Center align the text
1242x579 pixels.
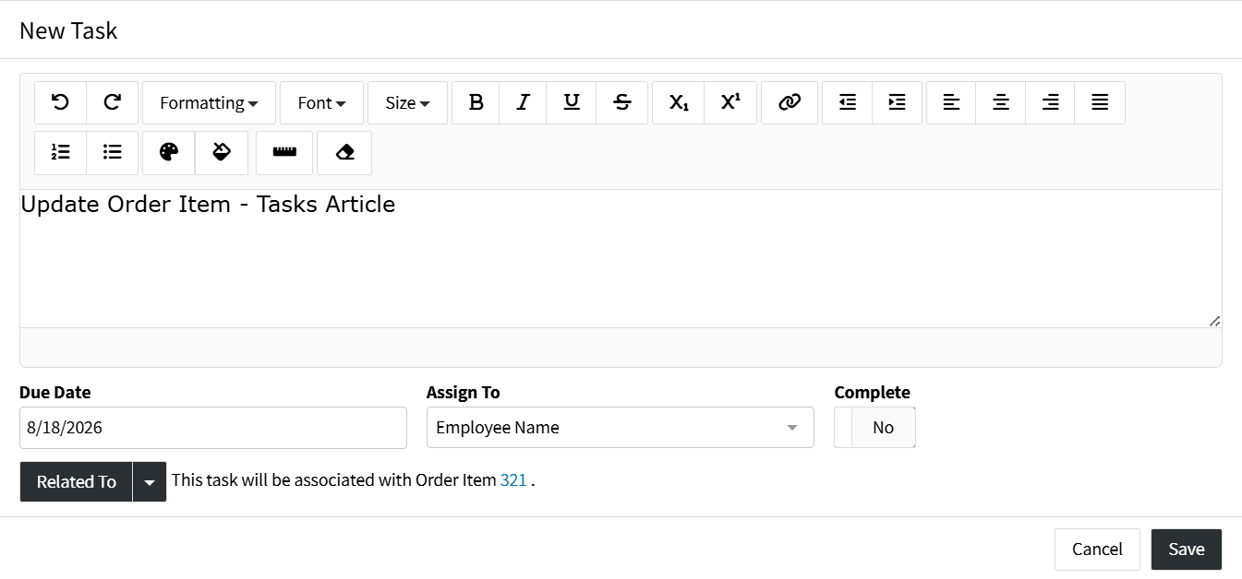pyautogui.click(x=1001, y=102)
